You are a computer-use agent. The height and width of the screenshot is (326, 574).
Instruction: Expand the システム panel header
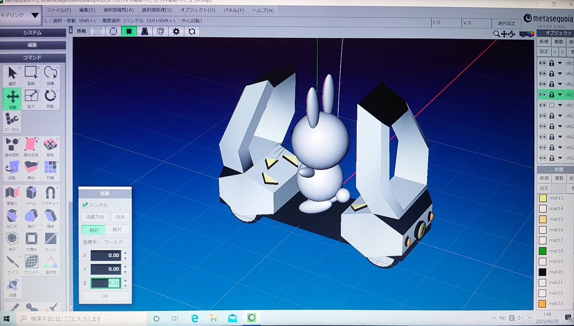pos(33,33)
